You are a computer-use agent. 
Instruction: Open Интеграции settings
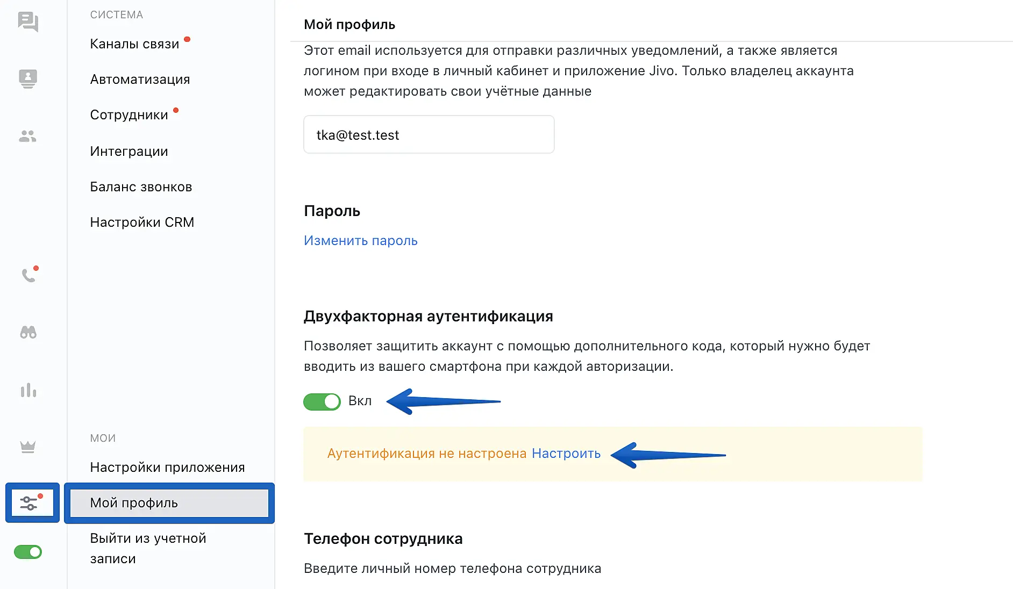[129, 152]
